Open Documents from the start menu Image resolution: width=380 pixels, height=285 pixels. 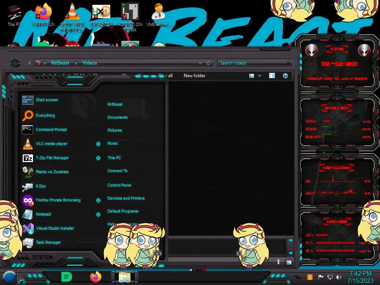click(117, 117)
